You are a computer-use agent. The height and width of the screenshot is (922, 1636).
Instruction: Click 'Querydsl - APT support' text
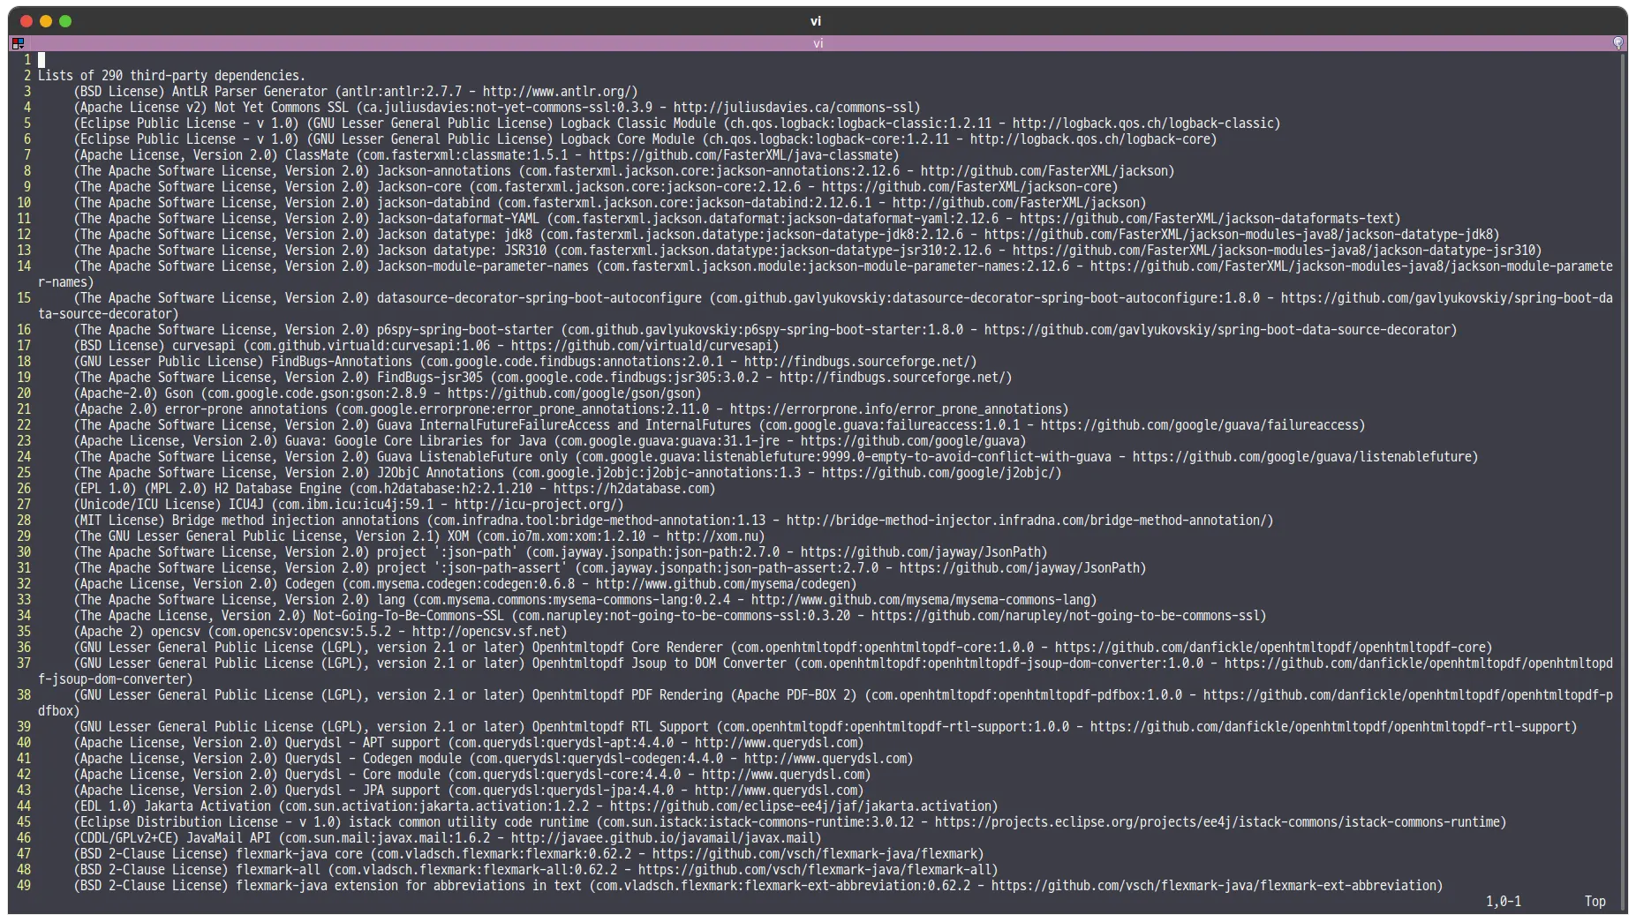click(363, 743)
